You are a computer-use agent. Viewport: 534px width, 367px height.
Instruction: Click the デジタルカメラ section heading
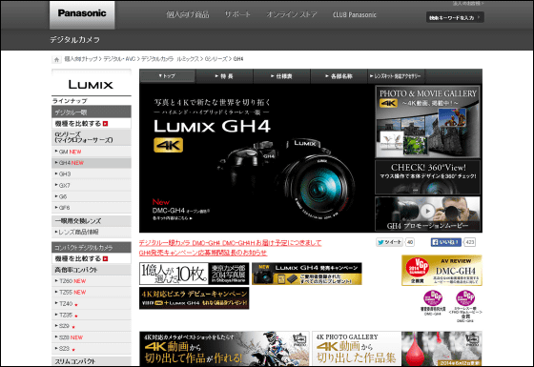(x=75, y=40)
